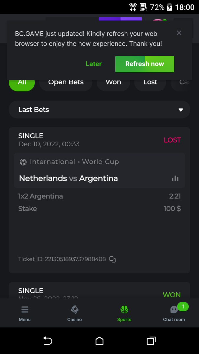Click the Refresh now button

tap(144, 64)
